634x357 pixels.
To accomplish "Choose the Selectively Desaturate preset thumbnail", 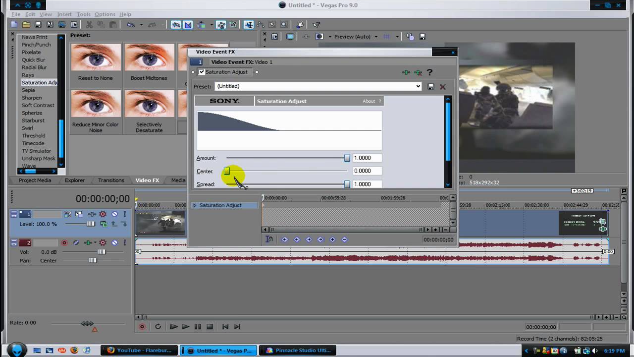I will 149,104.
